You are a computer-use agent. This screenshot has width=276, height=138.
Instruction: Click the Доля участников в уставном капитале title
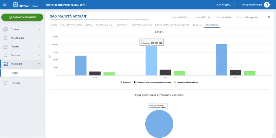point(159,95)
